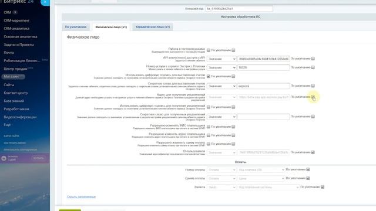Screen dimensions: 376x211
Task: Tick По умолчанию for invoice secret word
Action: pyautogui.click(x=313, y=86)
